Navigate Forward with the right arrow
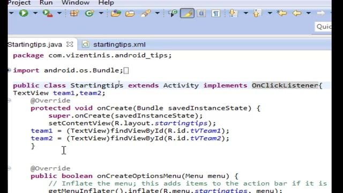 tap(320, 13)
